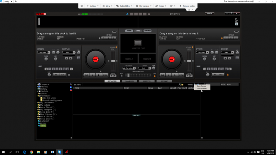
Task: Open the right deck Sampler dropdown
Action: click(x=233, y=52)
